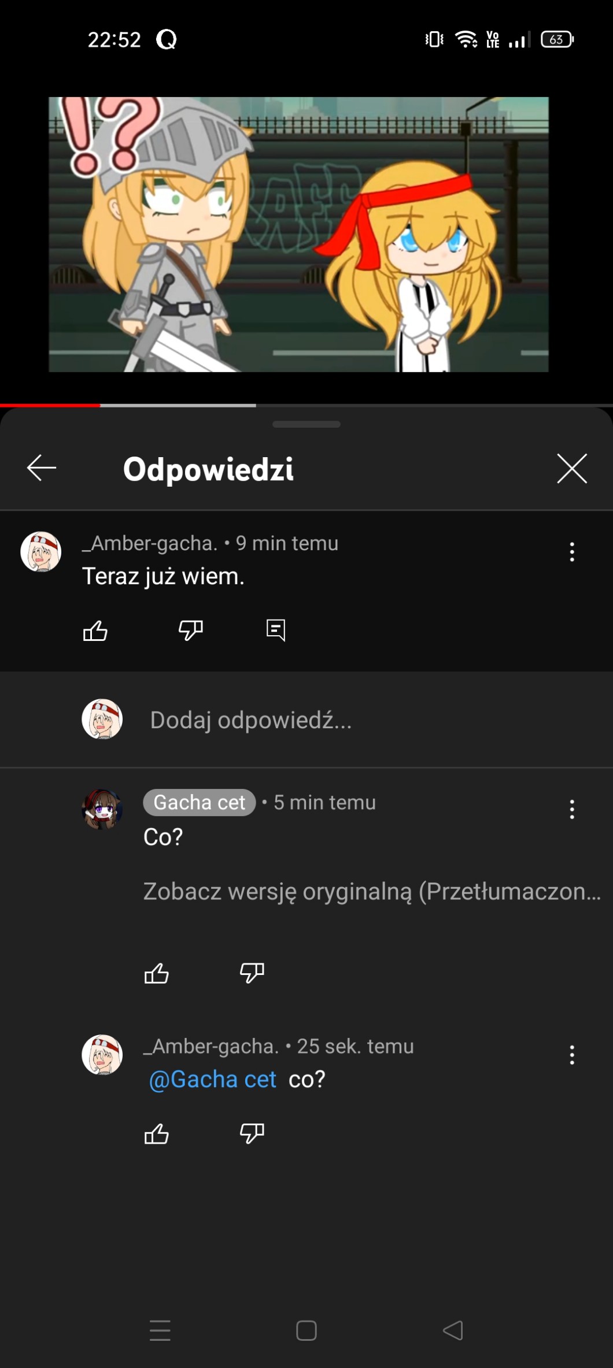Like the "@Gacha cet co?" reply
This screenshot has width=613, height=1368.
click(156, 1134)
